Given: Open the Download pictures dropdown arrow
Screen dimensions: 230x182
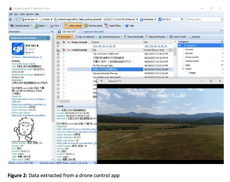Looking at the screenshot, I should pos(122,37).
